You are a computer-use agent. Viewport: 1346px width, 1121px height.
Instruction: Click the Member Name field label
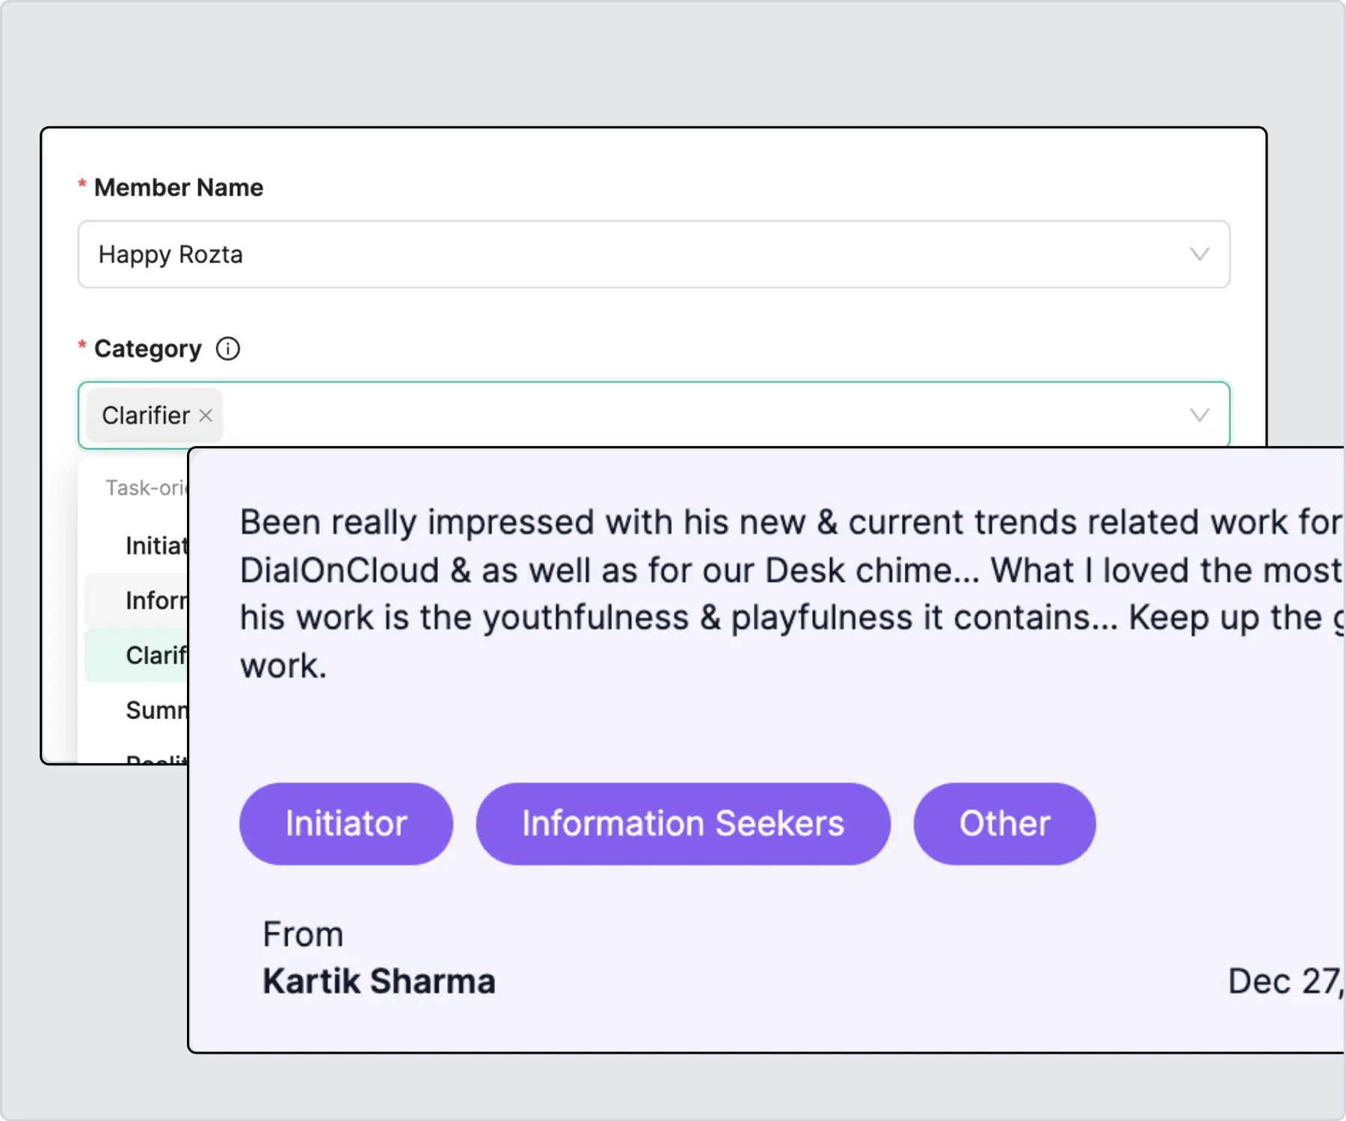pyautogui.click(x=178, y=188)
